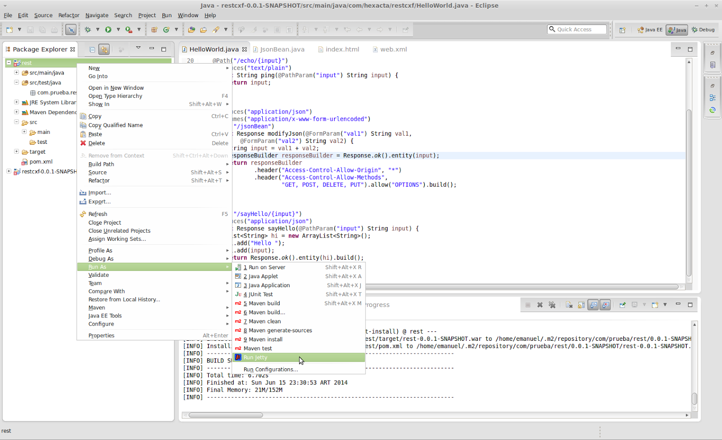Screen dimensions: 722x440
Task: Click the New file toolbar icon
Action: point(9,30)
